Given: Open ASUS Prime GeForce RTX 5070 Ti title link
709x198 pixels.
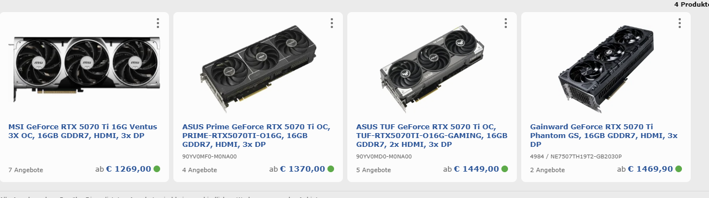Looking at the screenshot, I should tap(256, 135).
